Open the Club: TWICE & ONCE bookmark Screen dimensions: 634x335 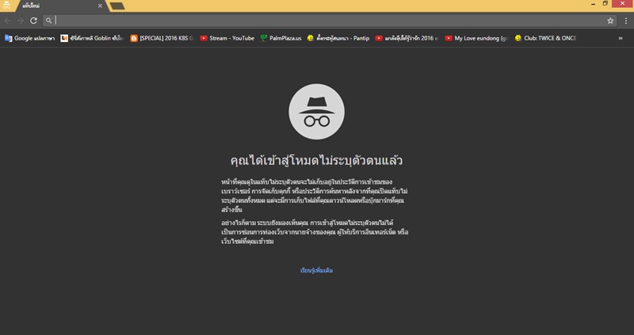coord(545,38)
